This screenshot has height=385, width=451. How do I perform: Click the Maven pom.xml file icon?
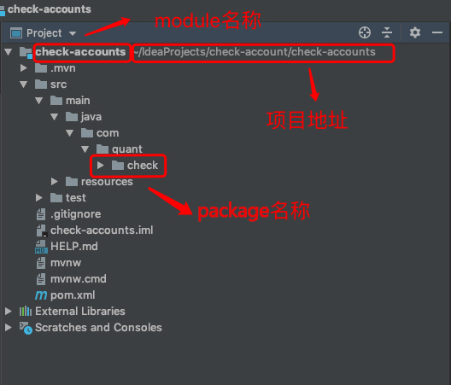[x=41, y=295]
